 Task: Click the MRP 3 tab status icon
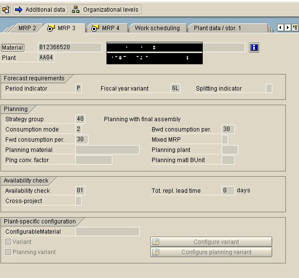tap(51, 28)
